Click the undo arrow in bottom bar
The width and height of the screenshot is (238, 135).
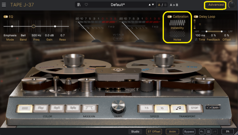click(202, 131)
